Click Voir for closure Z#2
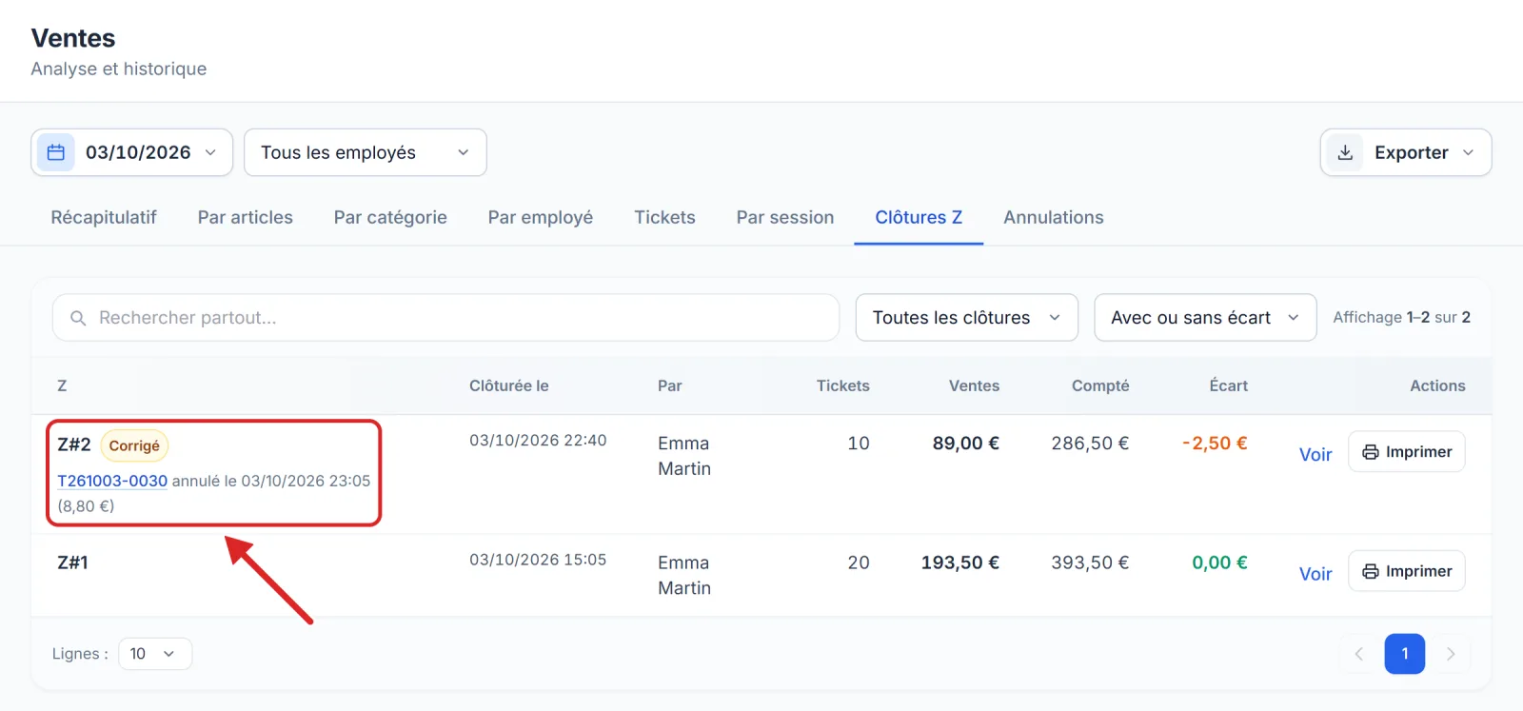This screenshot has height=711, width=1523. tap(1315, 455)
